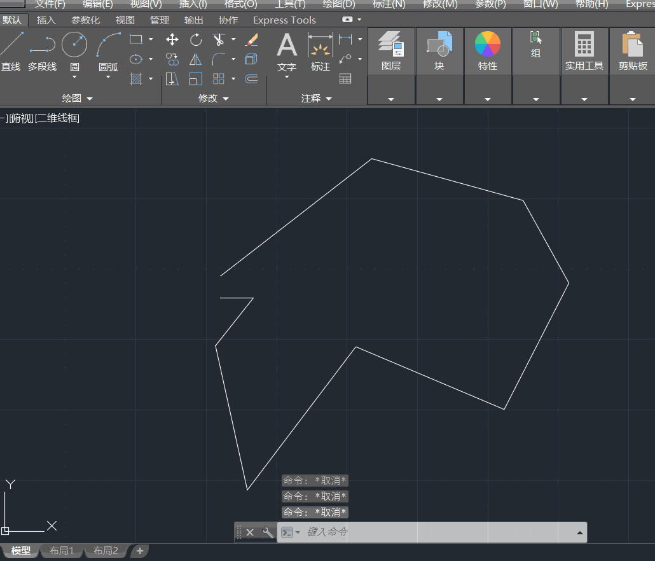Click the Ellipse draw icon
Image resolution: width=655 pixels, height=561 pixels.
click(x=136, y=59)
